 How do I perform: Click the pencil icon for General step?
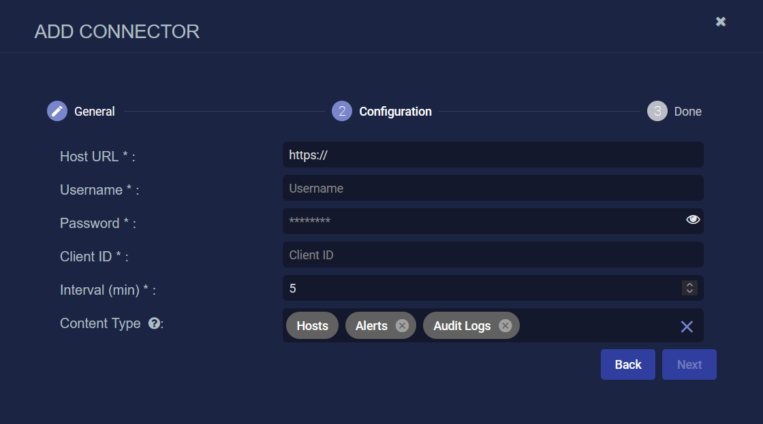[x=57, y=111]
